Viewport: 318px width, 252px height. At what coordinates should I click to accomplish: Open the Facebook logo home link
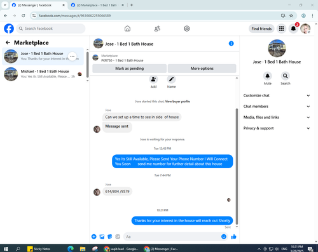point(9,29)
